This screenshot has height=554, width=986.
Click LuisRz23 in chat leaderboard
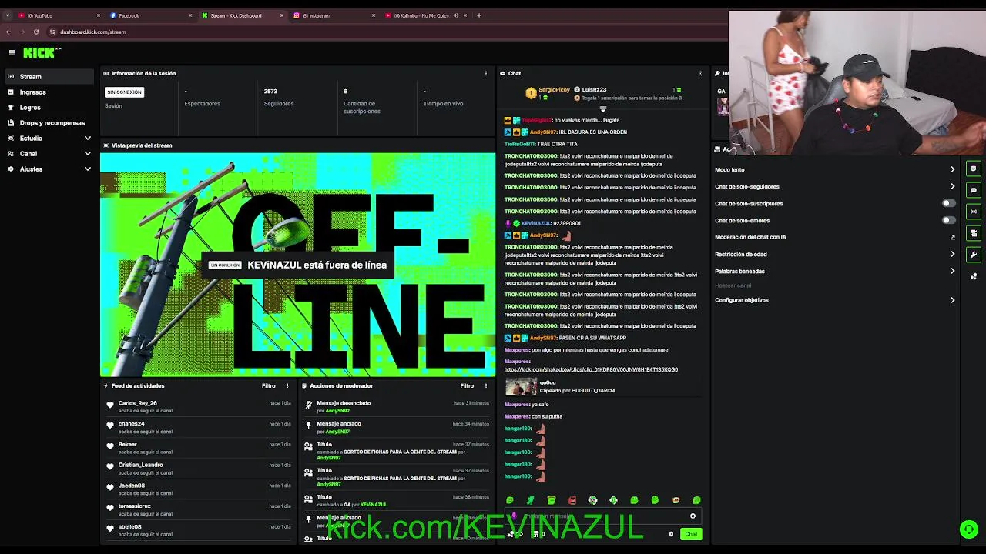(x=594, y=89)
